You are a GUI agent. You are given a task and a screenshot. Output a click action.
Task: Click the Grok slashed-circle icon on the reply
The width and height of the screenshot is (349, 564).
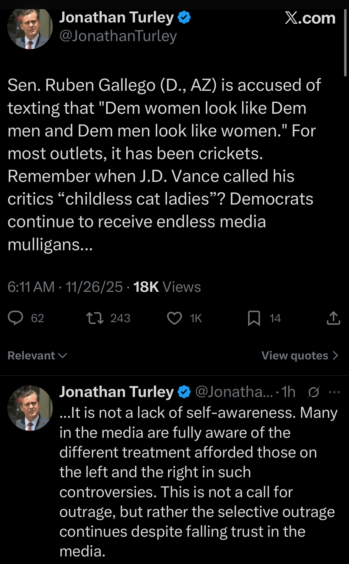pos(314,392)
